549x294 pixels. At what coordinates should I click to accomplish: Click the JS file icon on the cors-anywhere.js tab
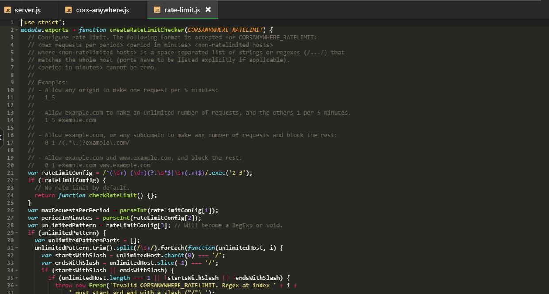pyautogui.click(x=69, y=9)
